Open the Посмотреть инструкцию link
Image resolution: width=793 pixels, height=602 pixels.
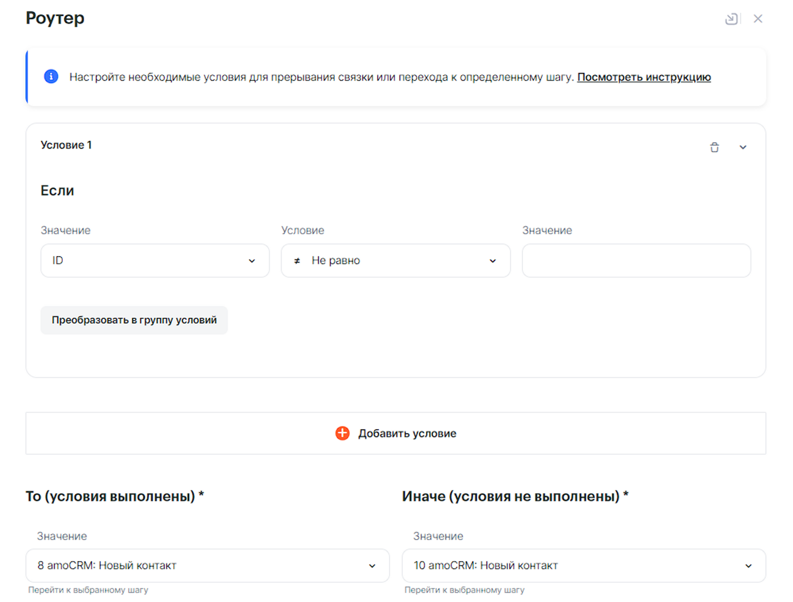tap(644, 77)
